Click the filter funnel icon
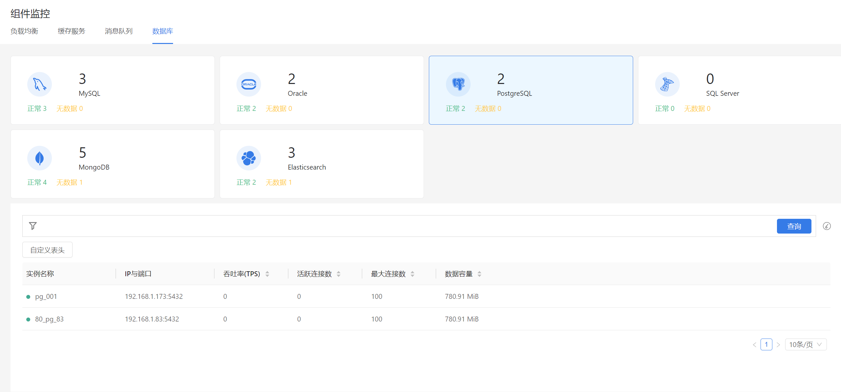 (x=33, y=226)
